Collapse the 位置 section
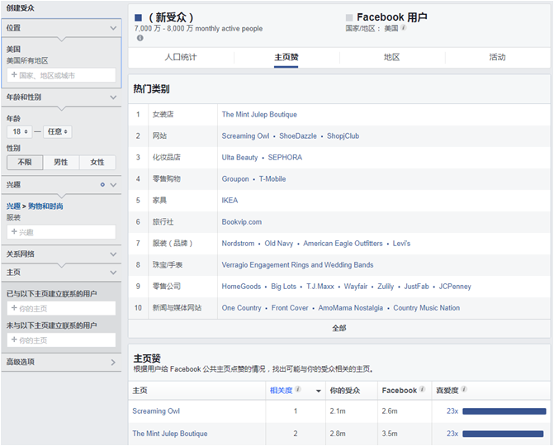The width and height of the screenshot is (554, 446). pyautogui.click(x=113, y=28)
